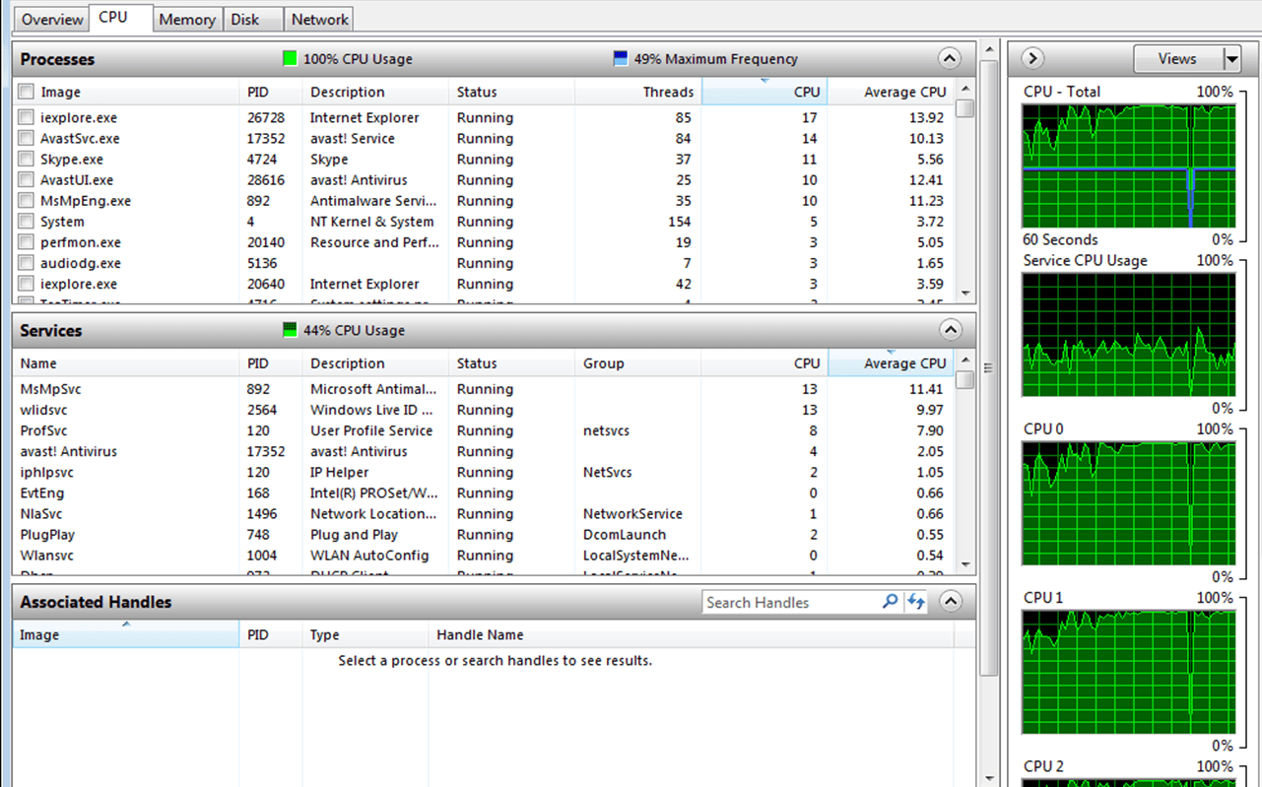Image resolution: width=1262 pixels, height=787 pixels.
Task: Collapse the Services section chevron
Action: (950, 329)
